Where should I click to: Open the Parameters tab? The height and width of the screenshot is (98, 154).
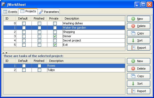[x=49, y=12]
